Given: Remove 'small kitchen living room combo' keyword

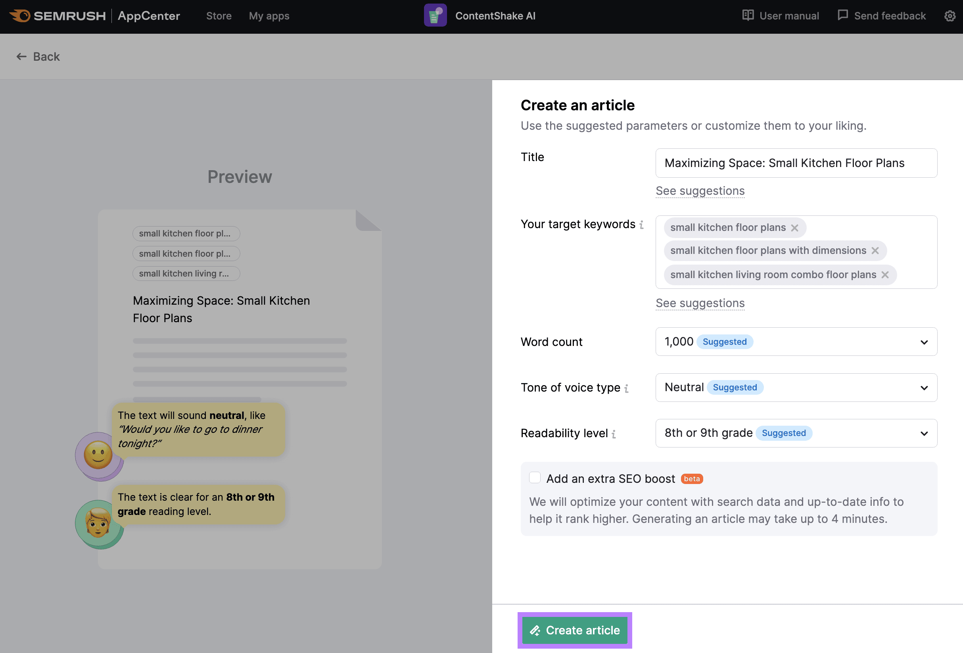Looking at the screenshot, I should (x=885, y=275).
